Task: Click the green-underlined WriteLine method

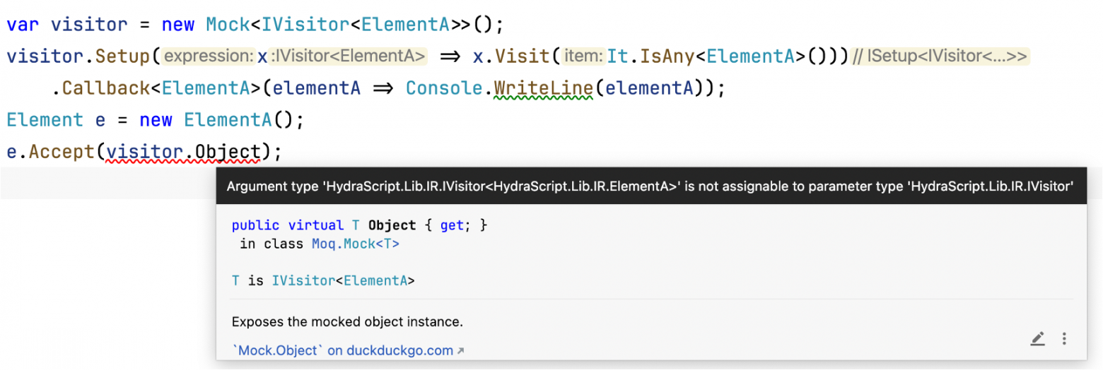Action: click(x=543, y=88)
